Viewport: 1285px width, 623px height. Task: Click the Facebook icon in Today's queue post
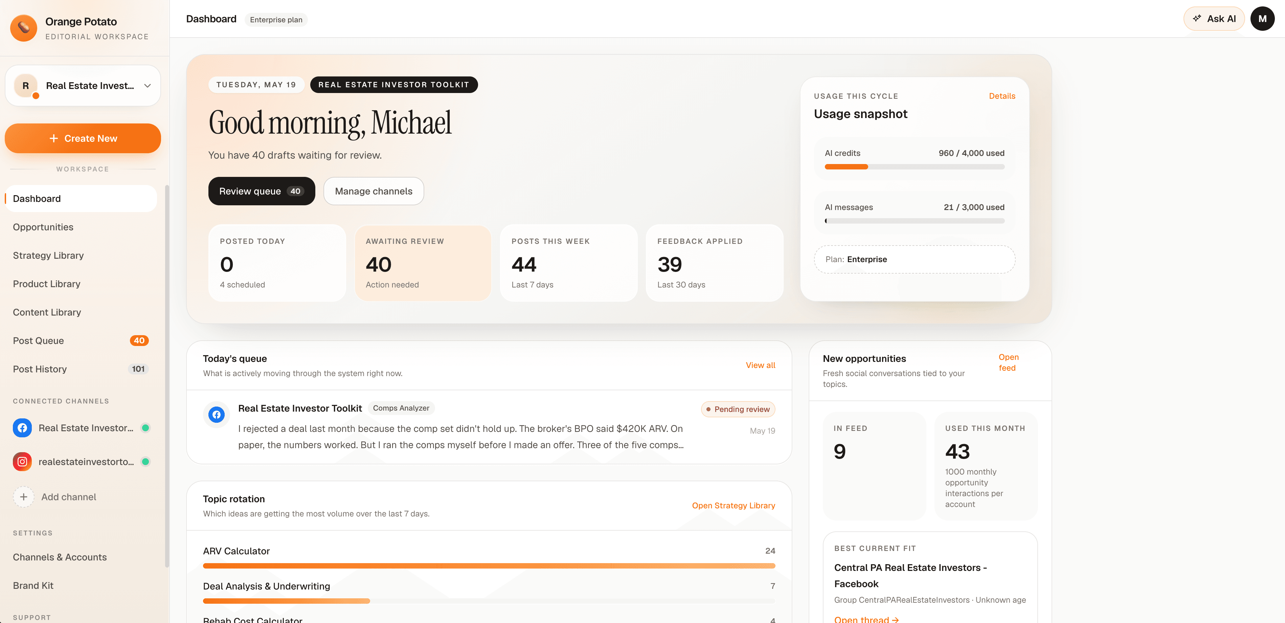tap(217, 415)
